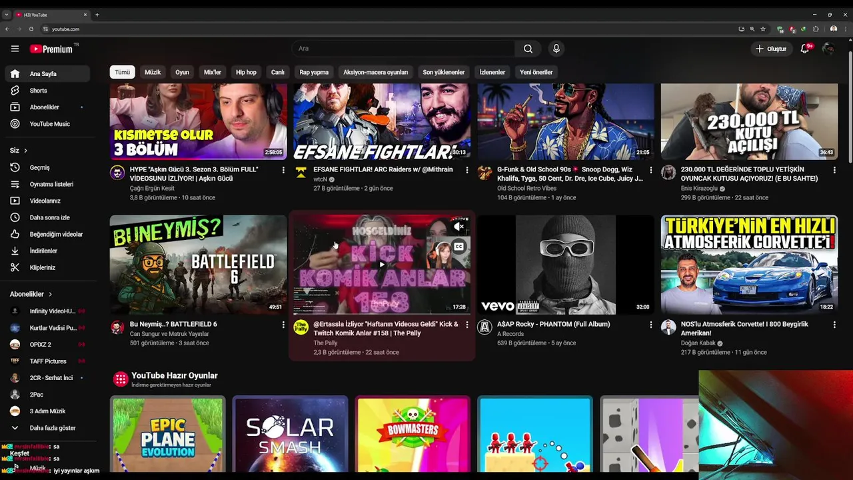Open the notifications bell
The image size is (853, 480).
coord(805,49)
